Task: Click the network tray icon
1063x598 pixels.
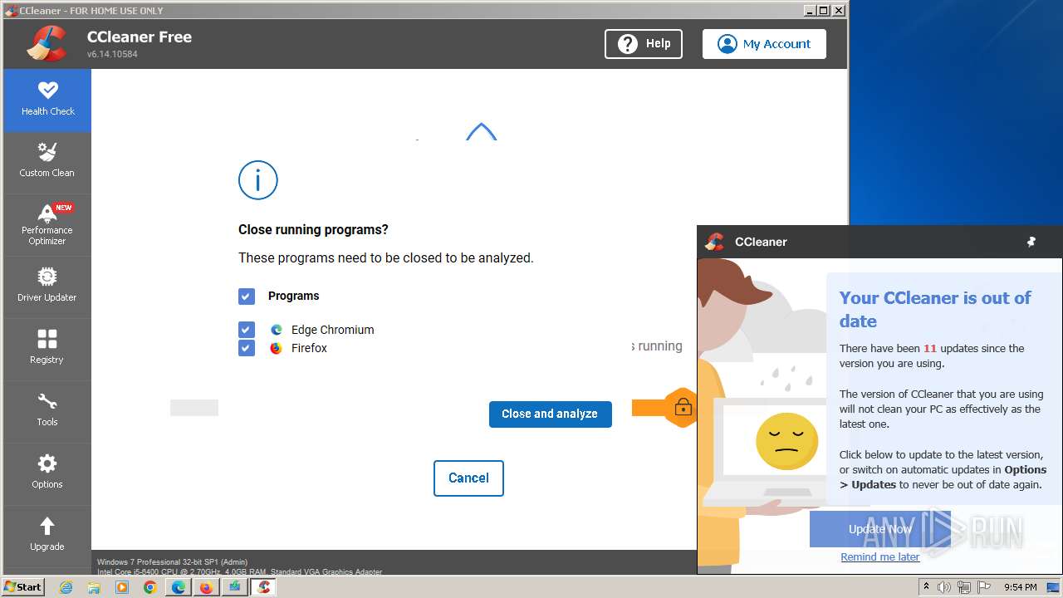Action: pyautogui.click(x=963, y=587)
